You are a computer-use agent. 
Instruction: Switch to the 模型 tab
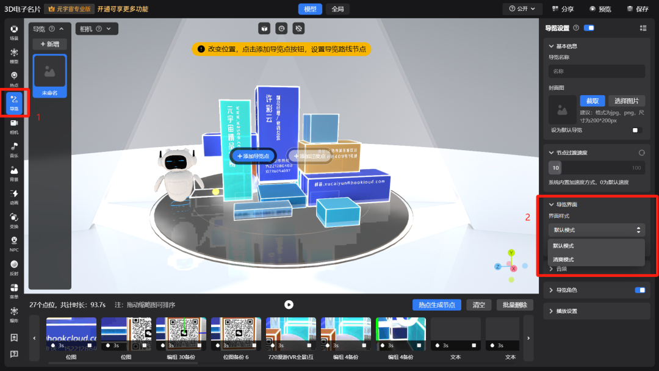click(310, 9)
